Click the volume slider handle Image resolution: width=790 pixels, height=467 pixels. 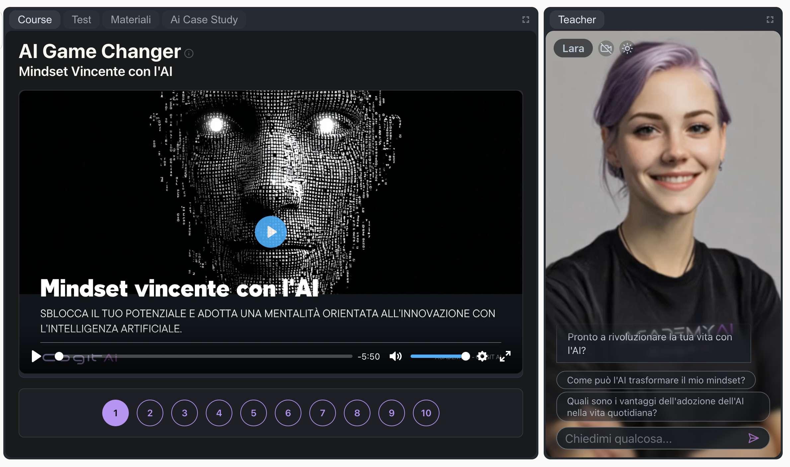(x=466, y=357)
